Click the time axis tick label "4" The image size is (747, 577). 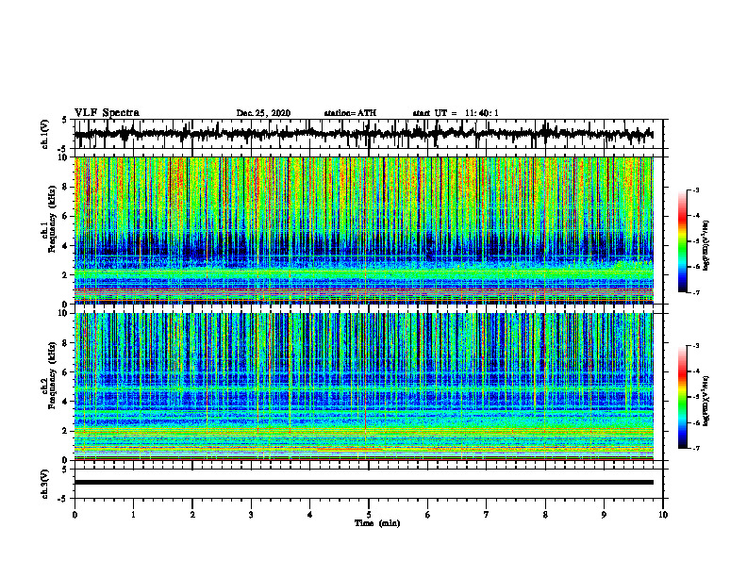pos(310,515)
